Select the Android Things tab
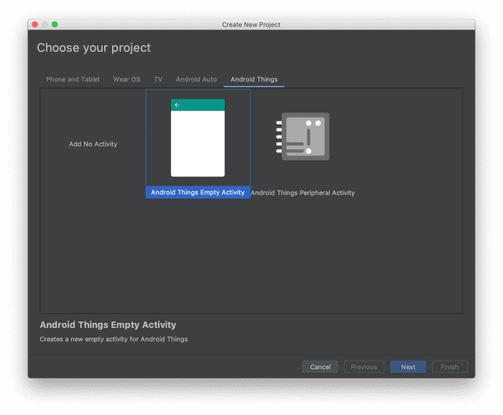 (254, 79)
